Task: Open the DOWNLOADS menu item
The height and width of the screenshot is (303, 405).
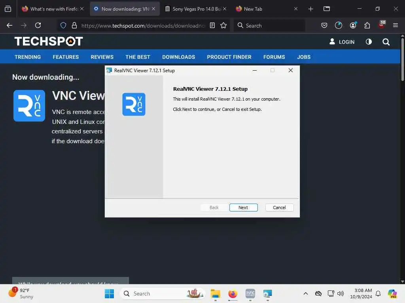Action: point(178,57)
